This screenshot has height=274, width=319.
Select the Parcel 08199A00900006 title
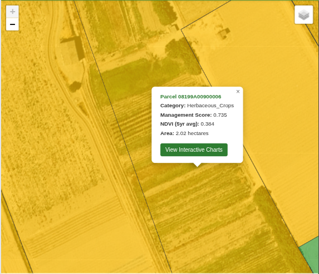(x=190, y=97)
